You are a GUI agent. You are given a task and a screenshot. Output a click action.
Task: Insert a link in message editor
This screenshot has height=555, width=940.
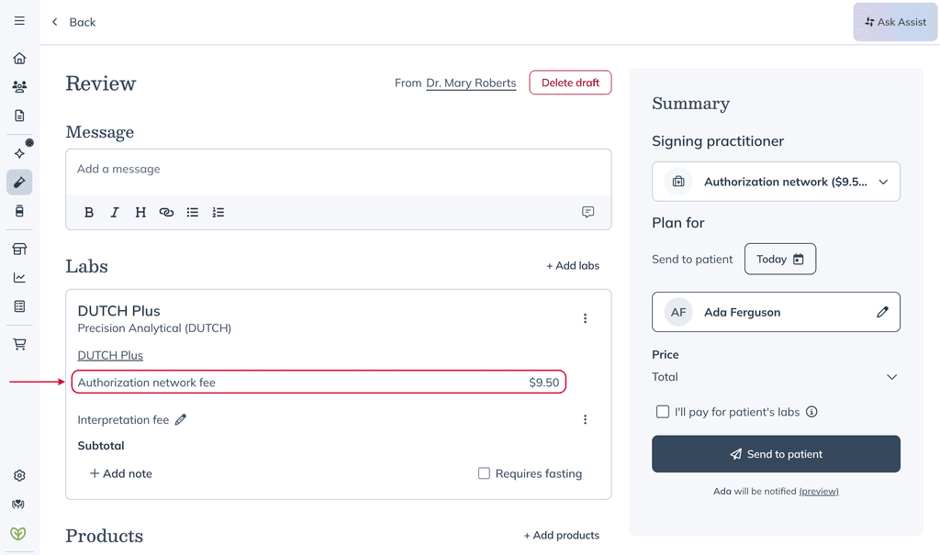coord(166,212)
